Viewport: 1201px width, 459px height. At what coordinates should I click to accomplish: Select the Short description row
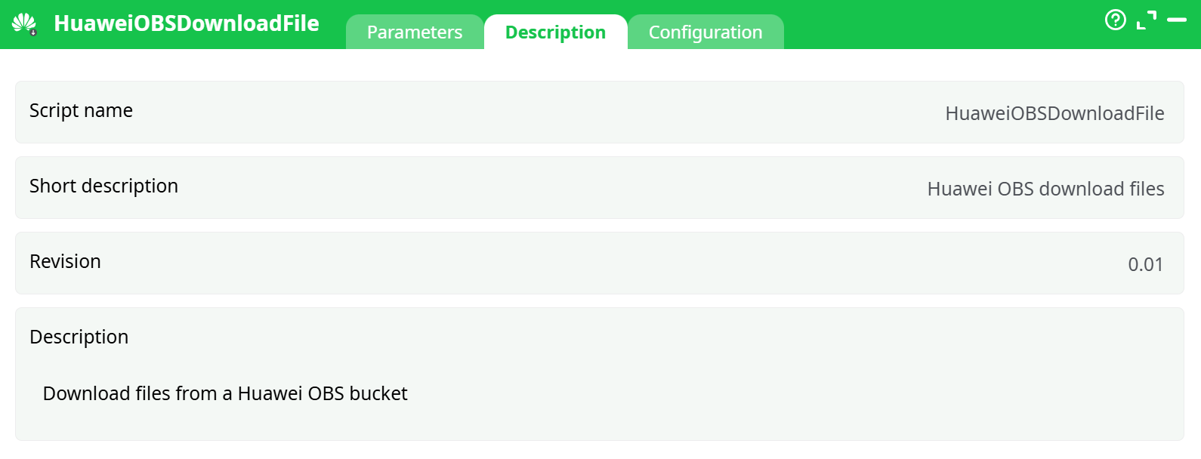600,187
